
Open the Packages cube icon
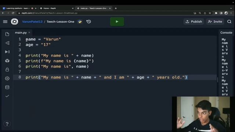click(7, 61)
